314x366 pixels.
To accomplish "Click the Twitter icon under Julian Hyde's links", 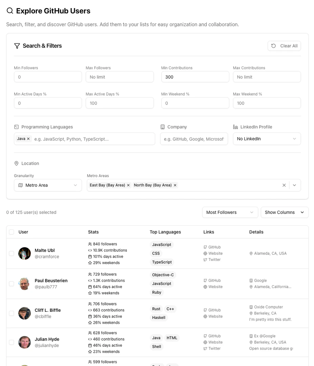I will coord(206,348).
